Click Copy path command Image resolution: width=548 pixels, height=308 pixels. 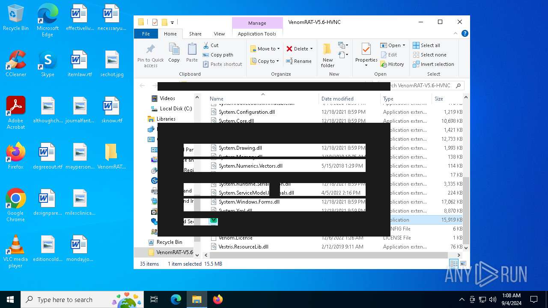(218, 55)
